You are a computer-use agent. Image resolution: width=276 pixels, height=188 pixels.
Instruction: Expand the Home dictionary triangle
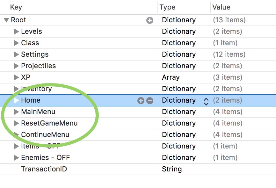(17, 100)
